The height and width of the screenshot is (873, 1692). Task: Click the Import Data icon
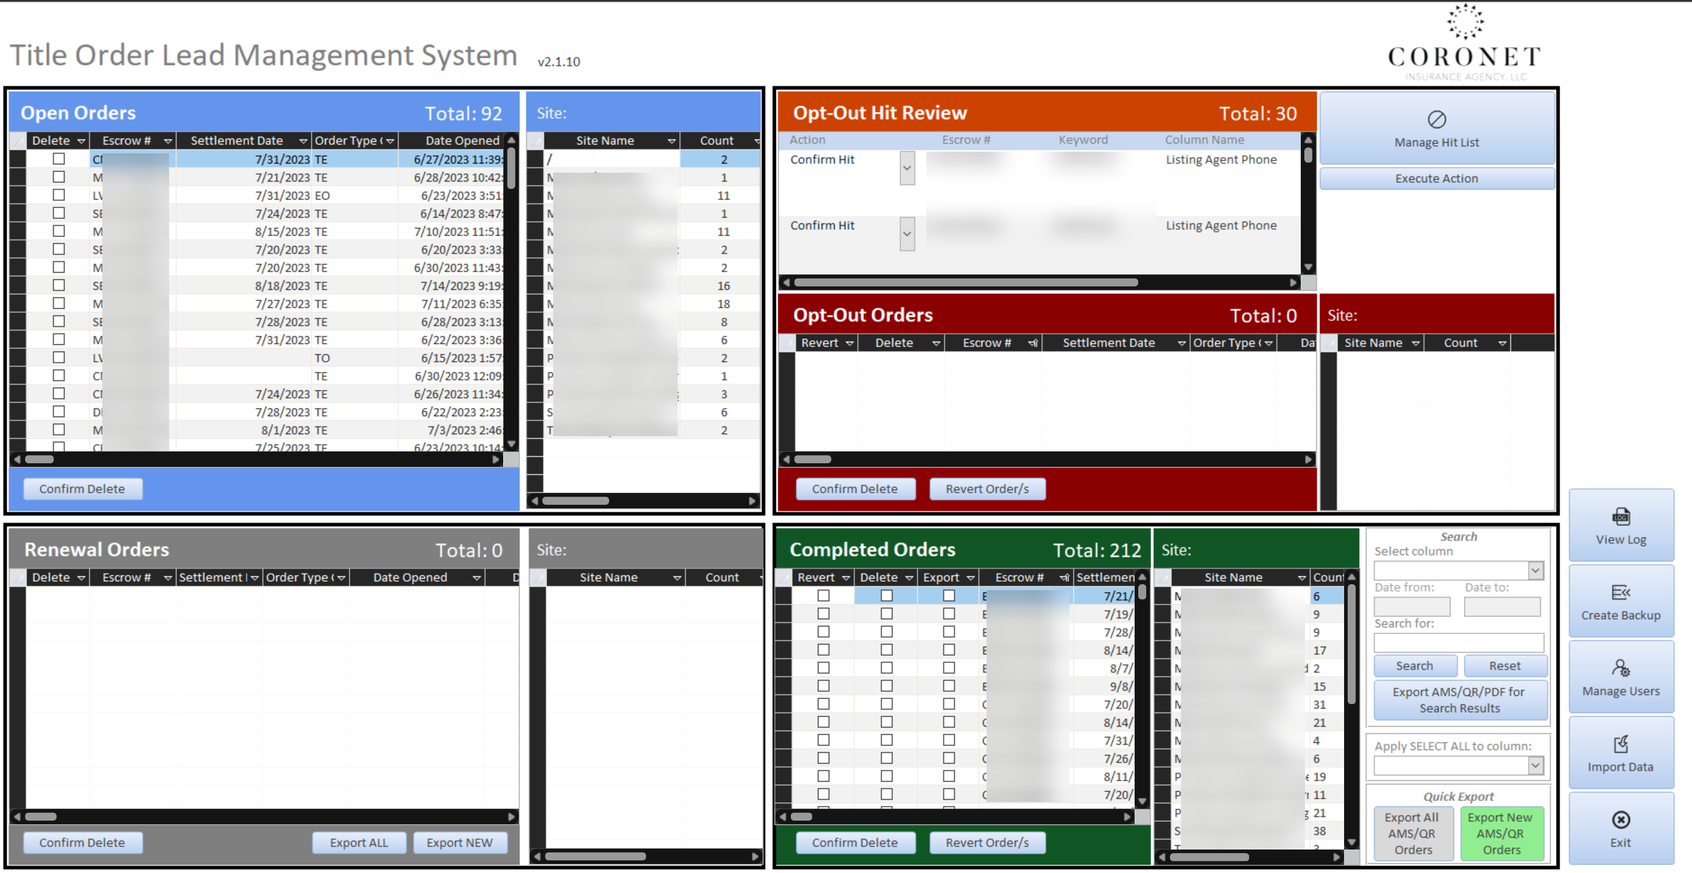1620,744
